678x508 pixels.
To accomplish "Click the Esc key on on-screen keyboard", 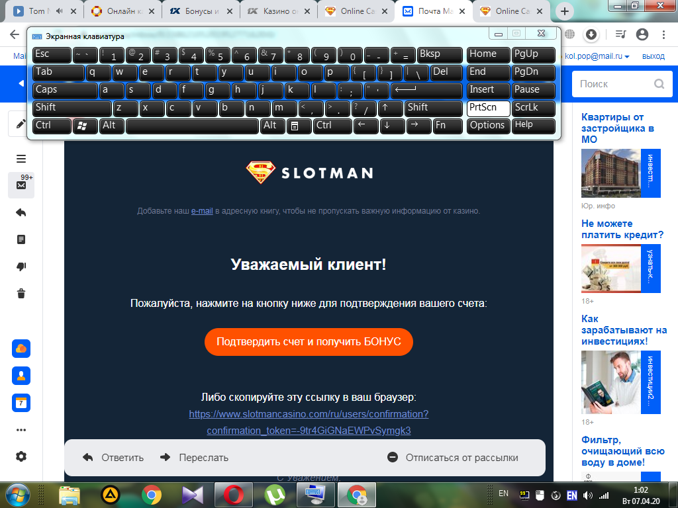I will coord(52,54).
